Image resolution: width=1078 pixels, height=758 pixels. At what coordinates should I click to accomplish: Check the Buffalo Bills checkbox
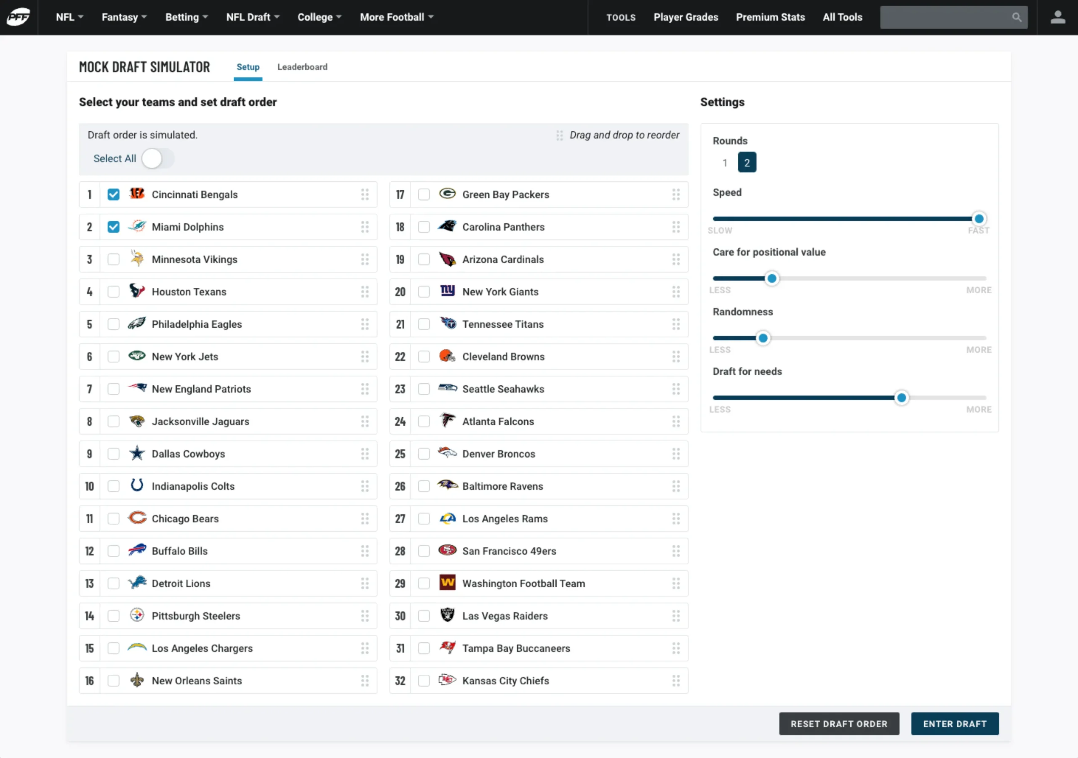[x=114, y=551]
